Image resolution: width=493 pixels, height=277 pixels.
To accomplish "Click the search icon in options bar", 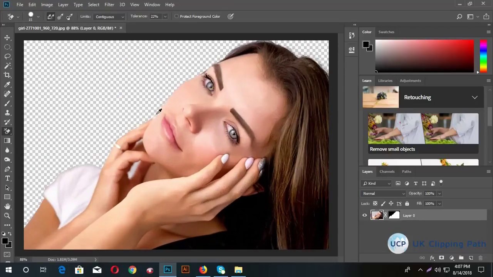I will point(459,17).
